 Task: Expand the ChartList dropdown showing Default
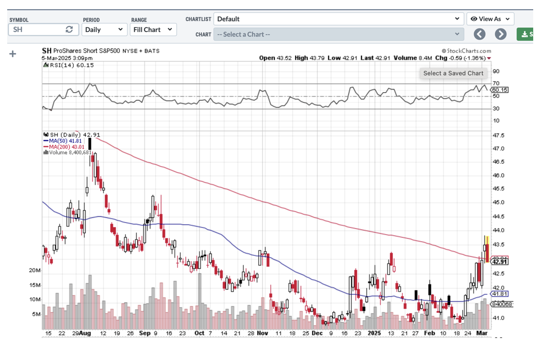point(339,19)
